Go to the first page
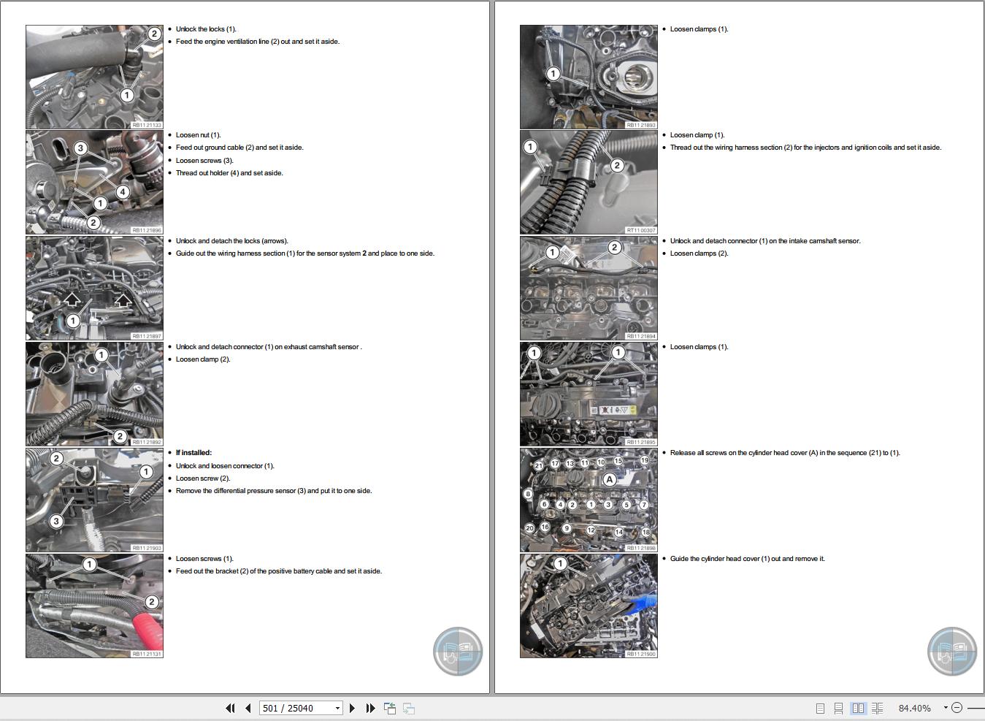The width and height of the screenshot is (985, 721). (230, 708)
